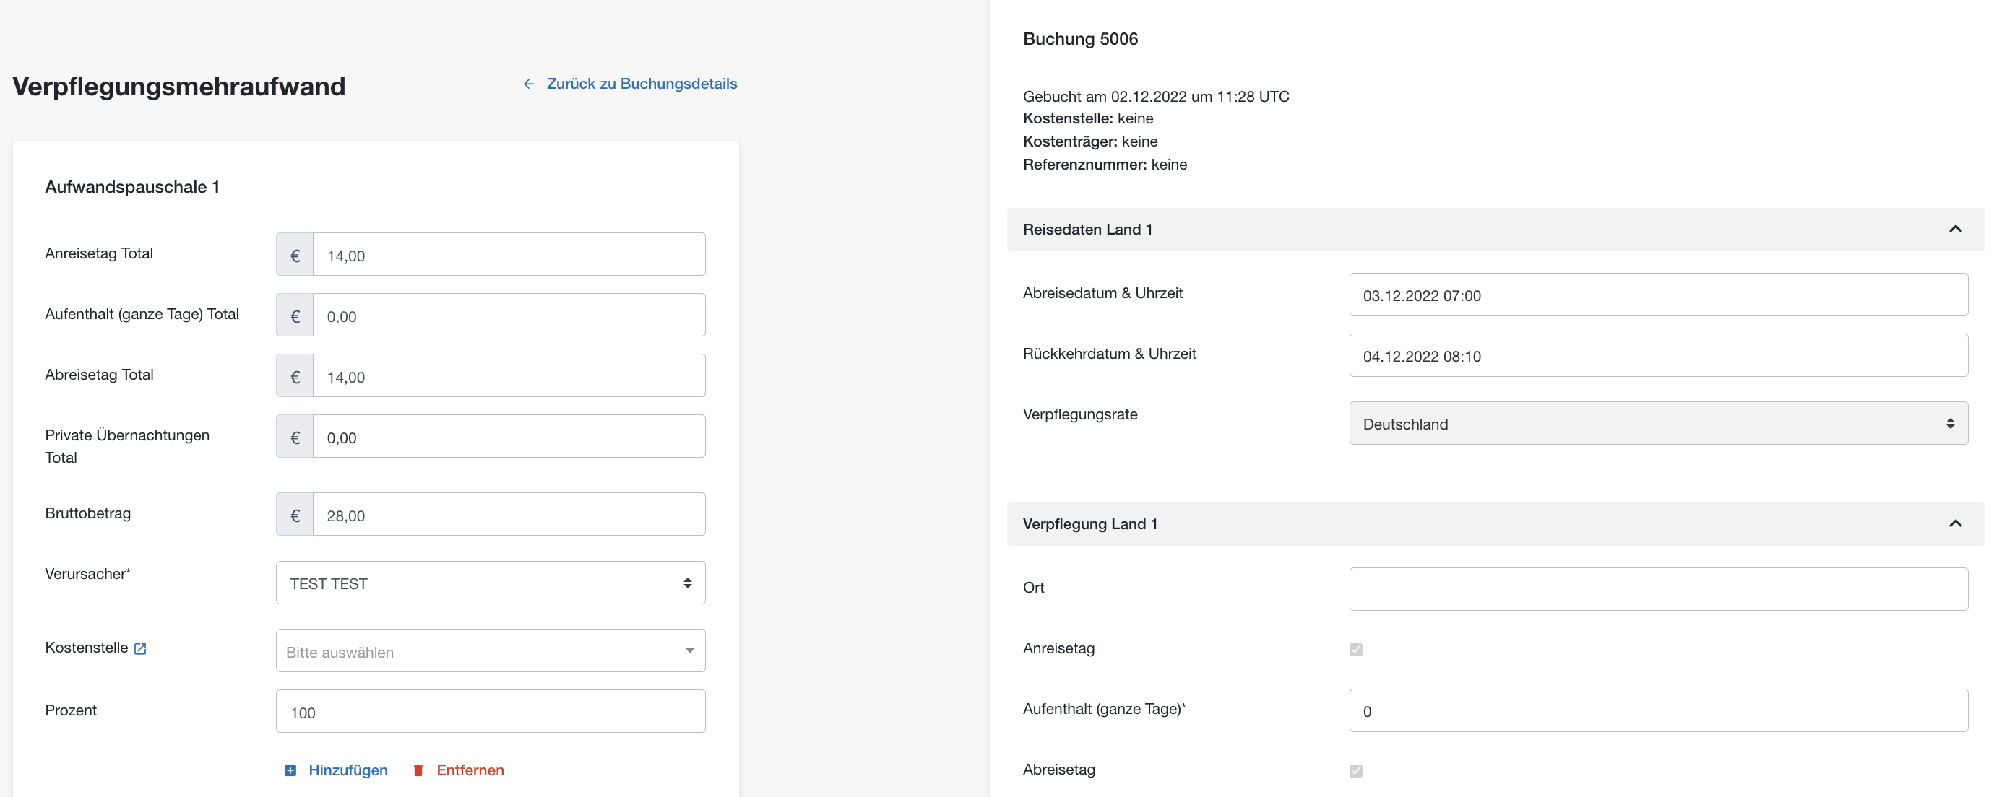
Task: Open the Verpflegungsrate Deutschland dropdown
Action: coord(1658,423)
